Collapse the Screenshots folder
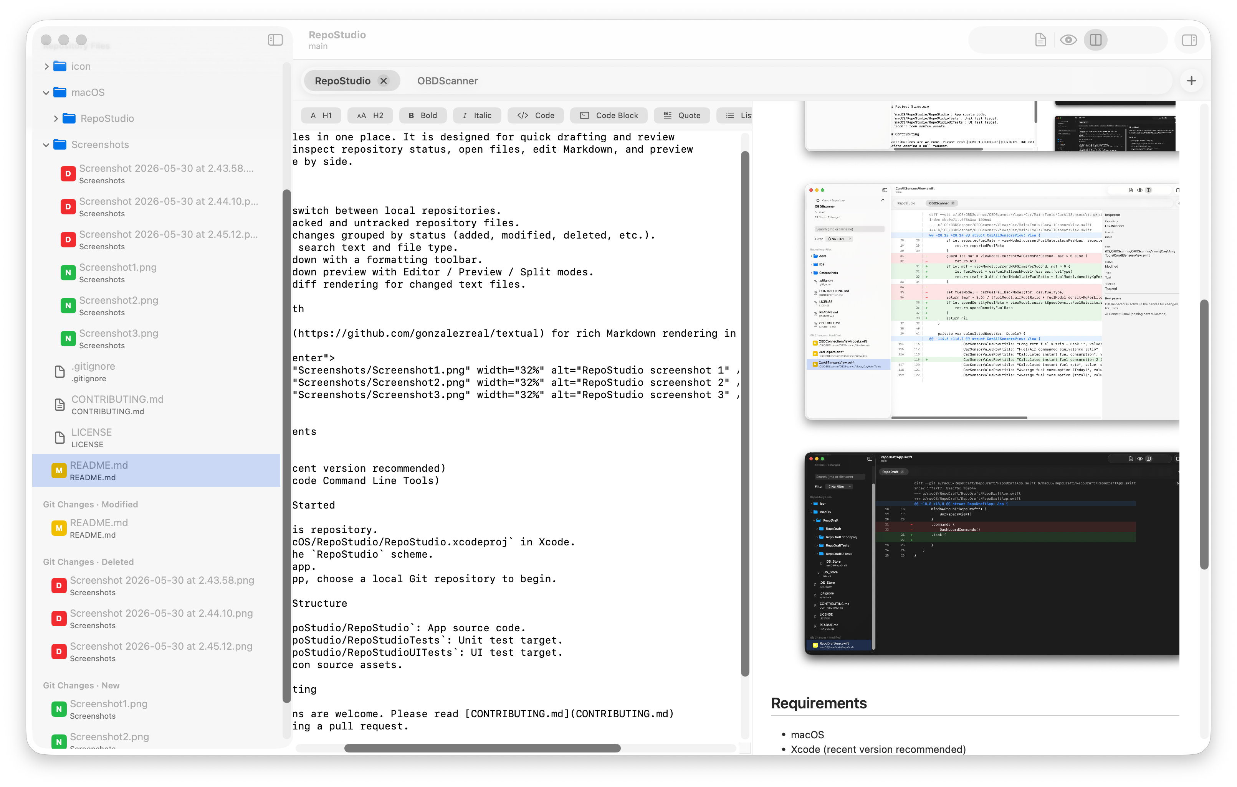The width and height of the screenshot is (1237, 787). (46, 145)
